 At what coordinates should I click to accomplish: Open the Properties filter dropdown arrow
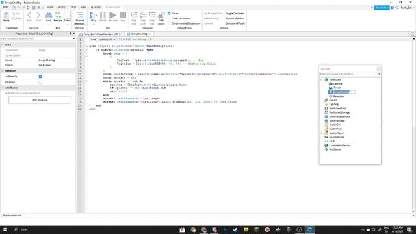click(x=73, y=39)
